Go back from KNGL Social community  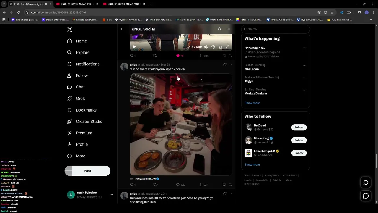(x=123, y=29)
